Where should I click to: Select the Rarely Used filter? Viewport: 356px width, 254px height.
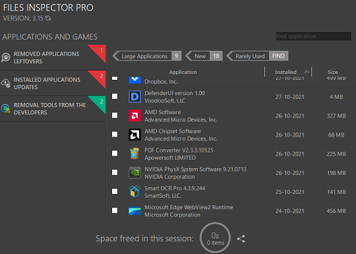pyautogui.click(x=250, y=56)
